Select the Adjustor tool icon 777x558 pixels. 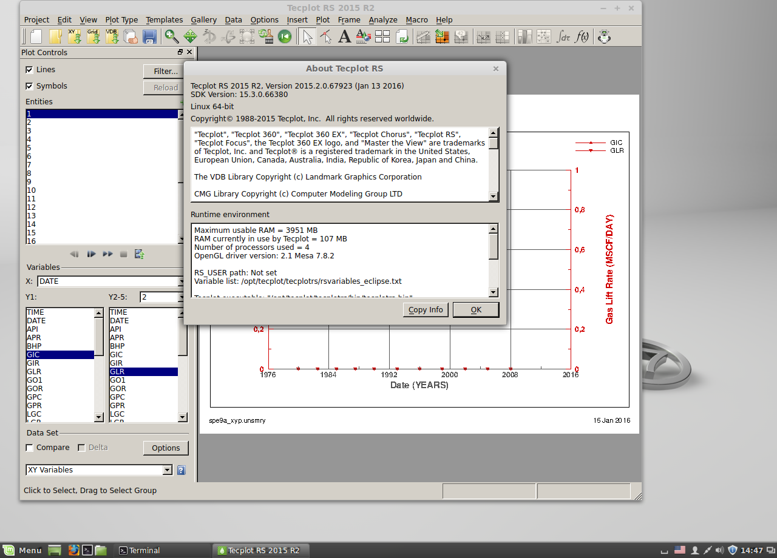coord(326,36)
